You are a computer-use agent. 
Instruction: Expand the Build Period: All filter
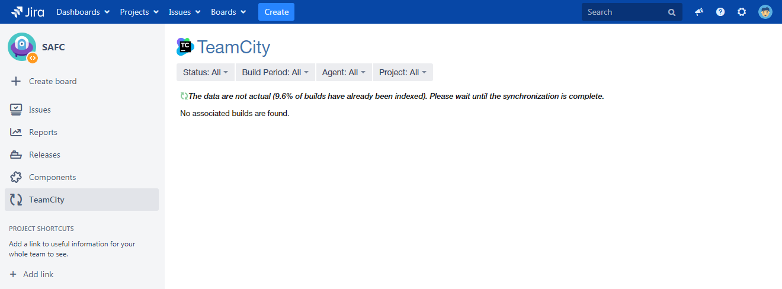[x=275, y=72]
